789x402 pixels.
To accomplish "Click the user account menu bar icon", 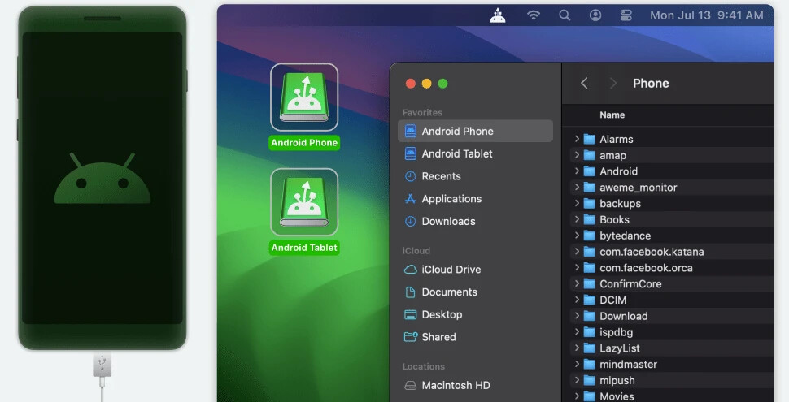I will point(595,15).
